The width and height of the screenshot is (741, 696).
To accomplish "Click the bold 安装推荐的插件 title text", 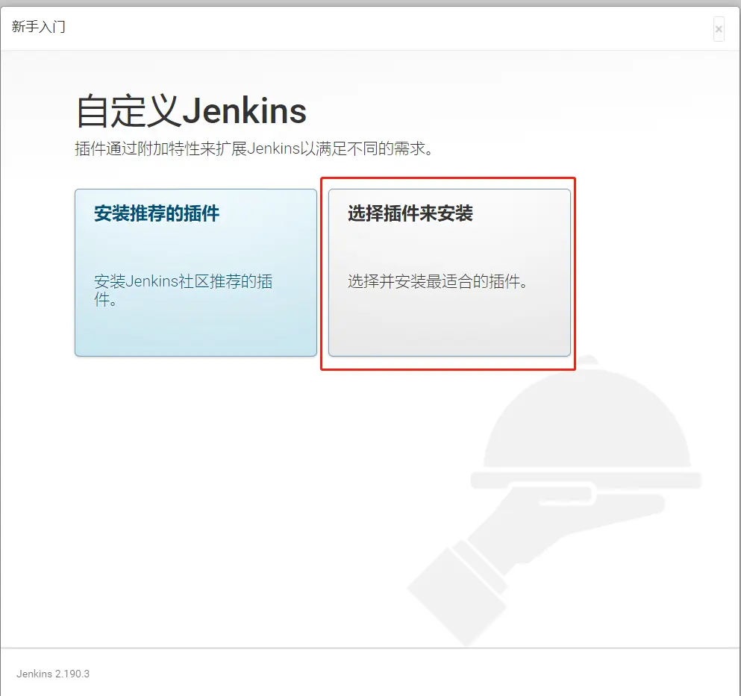I will (x=157, y=214).
